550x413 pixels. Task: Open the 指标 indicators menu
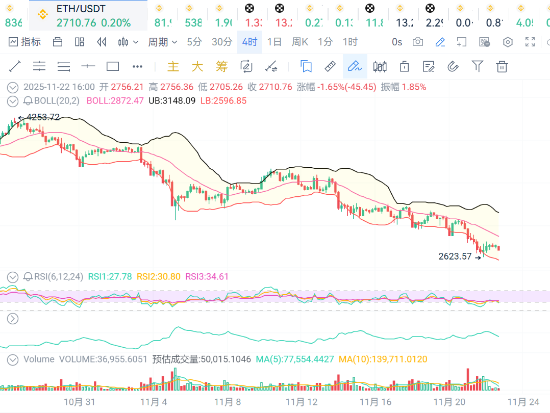(x=24, y=42)
